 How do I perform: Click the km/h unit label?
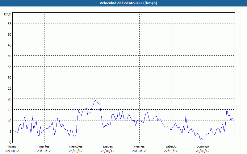pos(8,14)
